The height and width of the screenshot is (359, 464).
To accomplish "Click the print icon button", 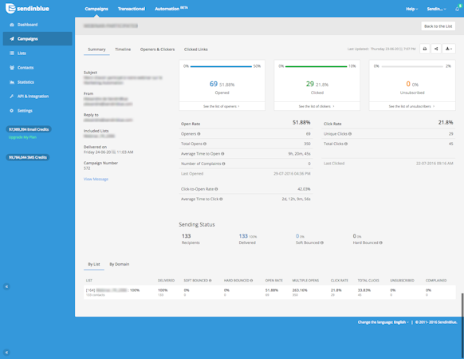I will 425,49.
